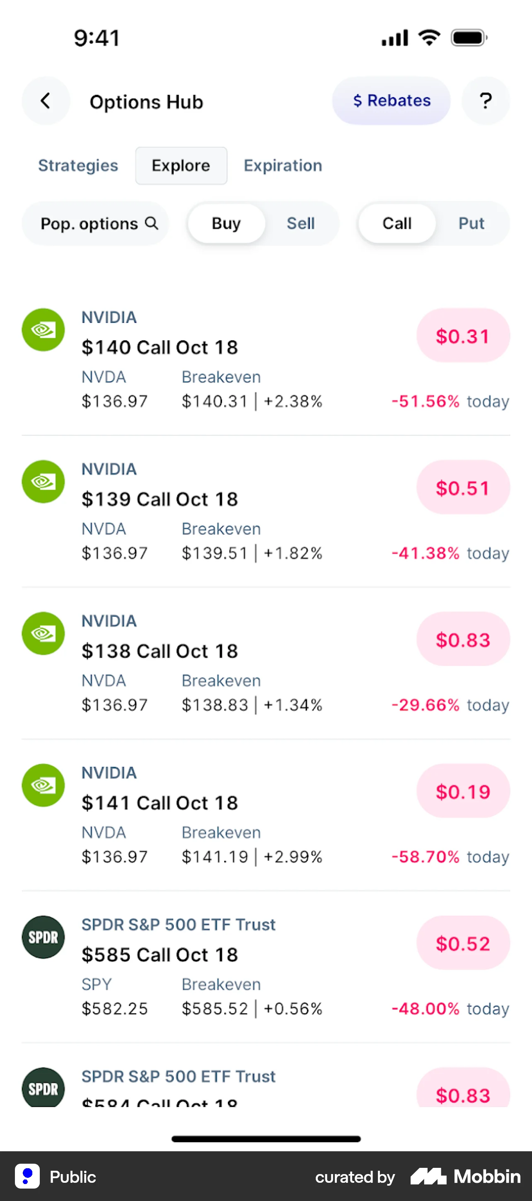Tap the $0.51 price pill
532x1201 pixels.
[x=463, y=488]
